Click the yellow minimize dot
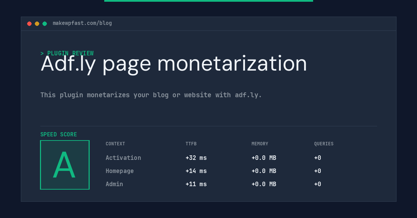417x218 pixels. pyautogui.click(x=37, y=24)
